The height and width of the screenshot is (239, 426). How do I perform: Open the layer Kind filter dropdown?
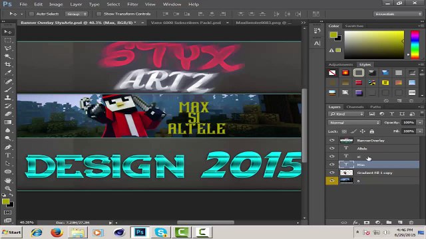[x=346, y=114]
